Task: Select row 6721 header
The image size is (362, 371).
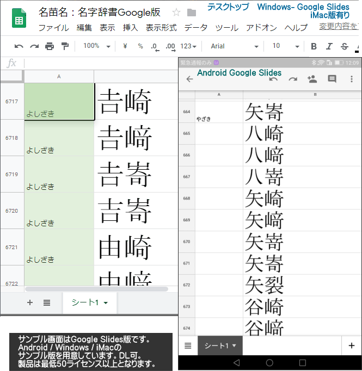Action: coord(12,247)
